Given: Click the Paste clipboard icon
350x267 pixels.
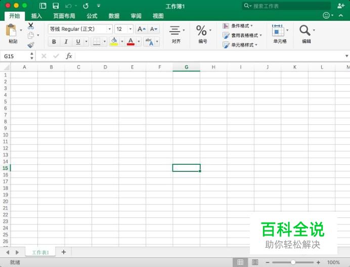Looking at the screenshot, I should (x=11, y=30).
